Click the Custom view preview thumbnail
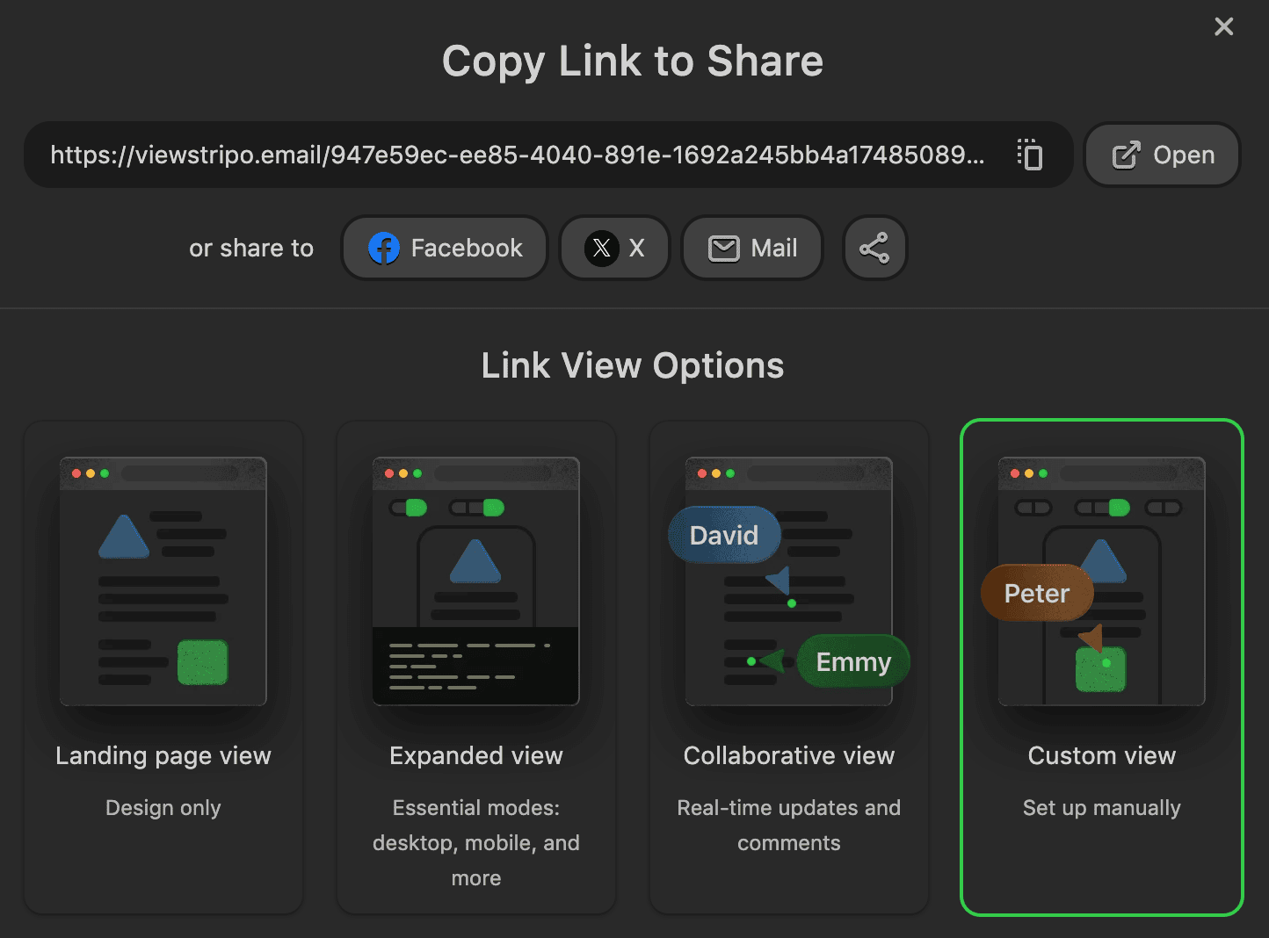1269x938 pixels. (1101, 580)
